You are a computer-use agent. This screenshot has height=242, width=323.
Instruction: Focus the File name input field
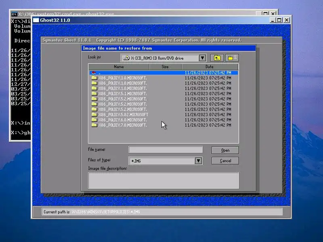click(166, 150)
